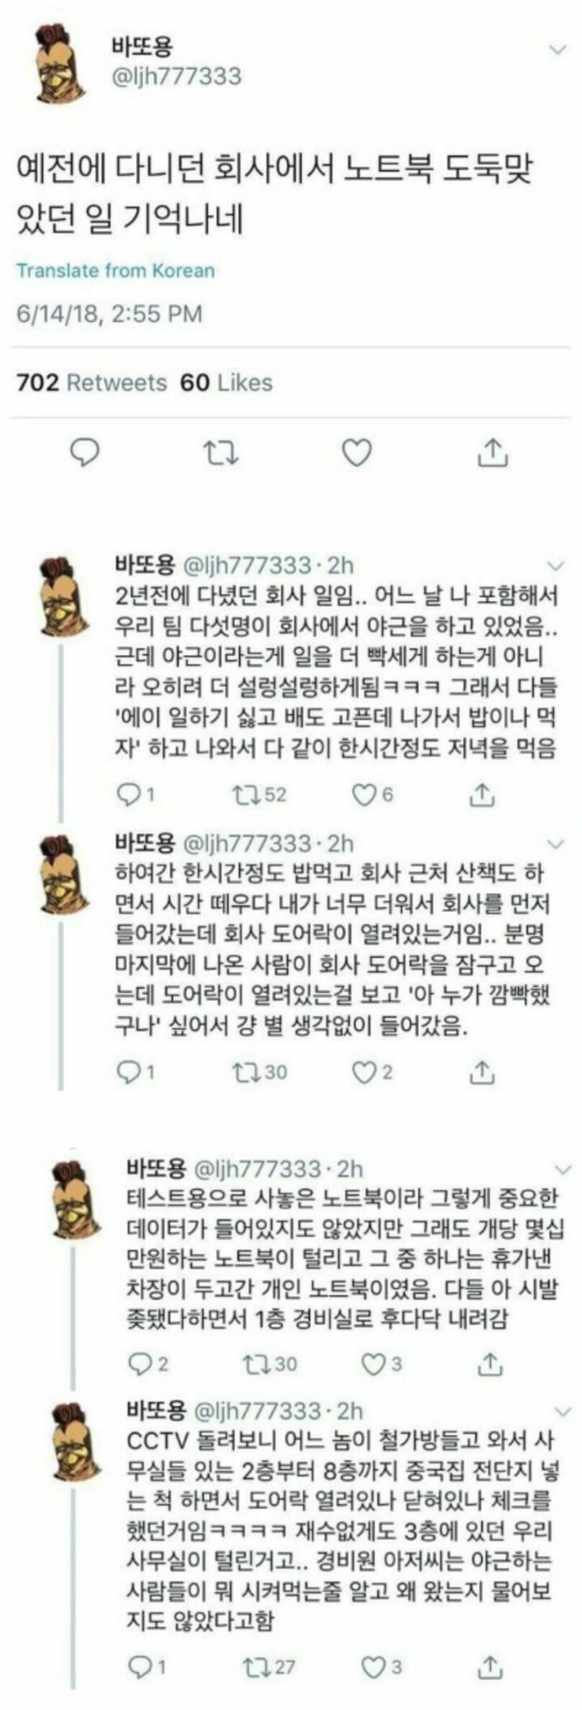The width and height of the screenshot is (582, 1710).
Task: Click Translate from Korean link
Action: point(115,270)
